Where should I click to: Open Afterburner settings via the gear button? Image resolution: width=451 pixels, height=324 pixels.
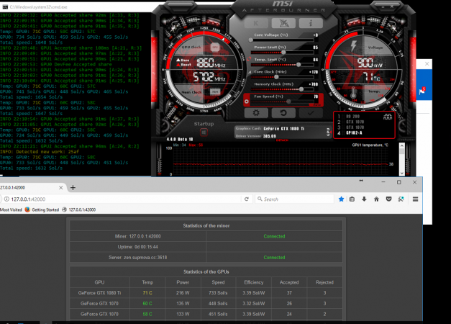(256, 113)
